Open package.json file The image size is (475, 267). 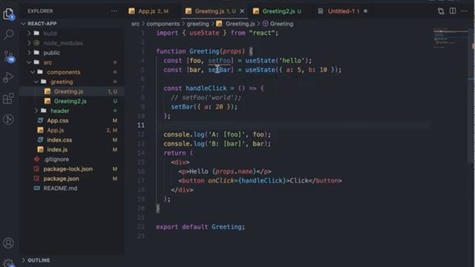[61, 179]
